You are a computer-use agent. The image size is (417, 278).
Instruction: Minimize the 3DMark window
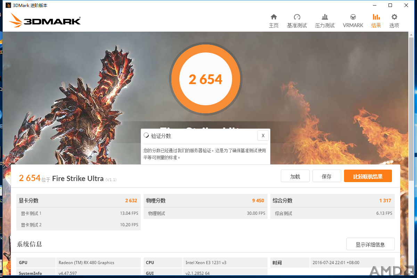(374, 5)
